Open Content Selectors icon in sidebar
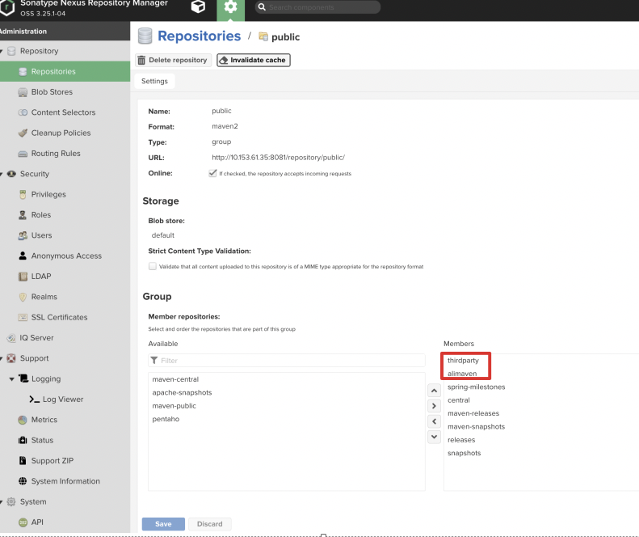Viewport: 639px width, 537px height. (x=23, y=112)
